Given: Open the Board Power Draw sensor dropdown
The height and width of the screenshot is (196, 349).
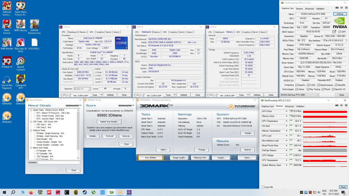Looking at the screenshot, I should (287, 145).
